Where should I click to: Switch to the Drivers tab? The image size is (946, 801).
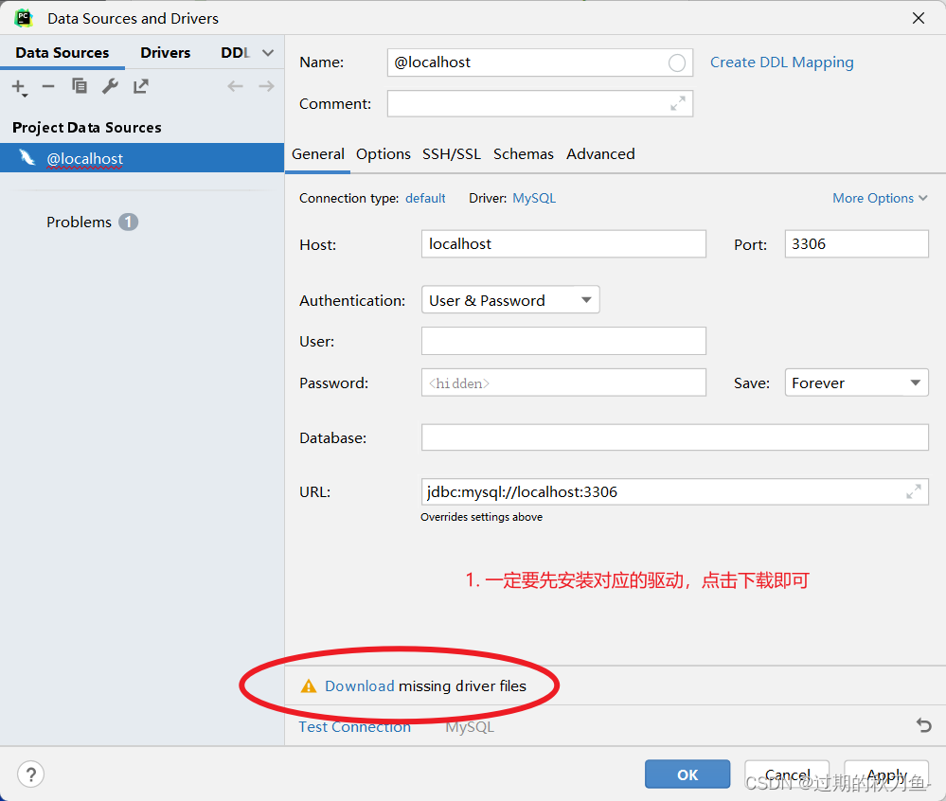point(166,52)
